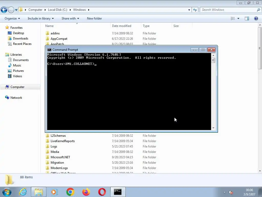Viewport: 262px width, 197px height.
Task: Click Windows Explorer taskbar button
Action: 39,192
